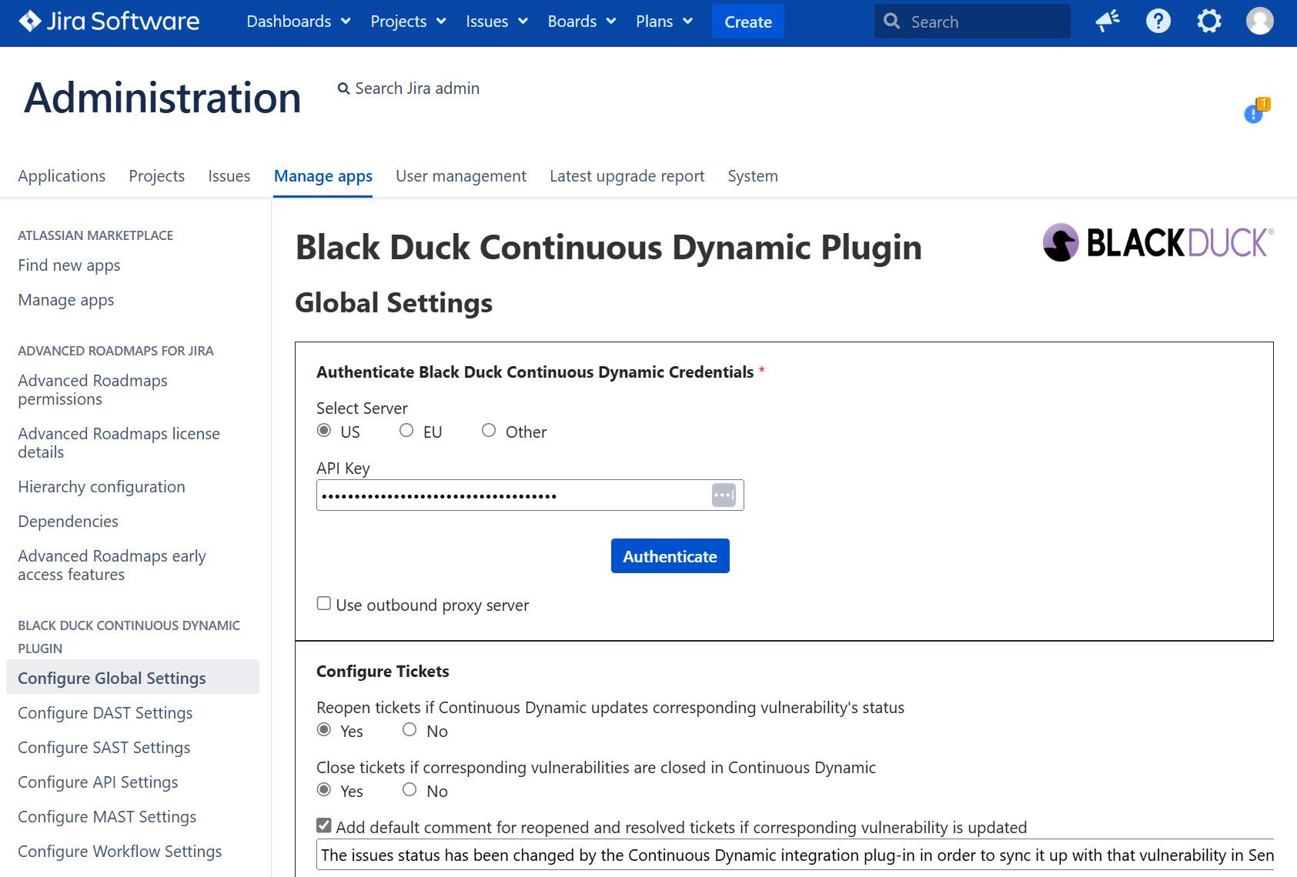
Task: Click the Jira Software logo
Action: (109, 21)
